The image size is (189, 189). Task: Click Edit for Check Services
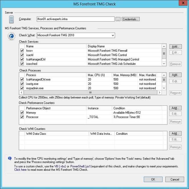coord(175,53)
